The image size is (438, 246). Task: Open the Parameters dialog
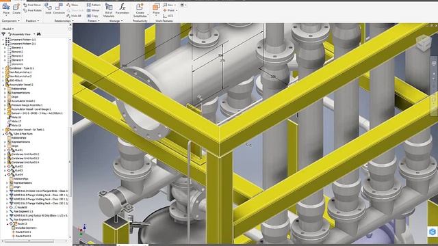coord(123,9)
